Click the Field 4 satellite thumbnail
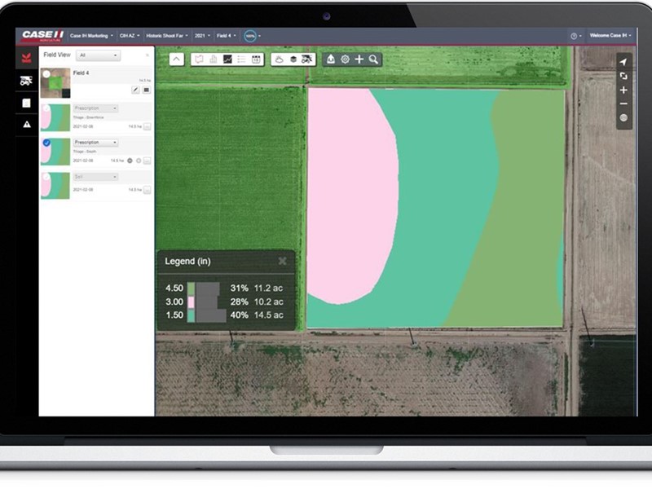652x489 pixels. coord(55,82)
